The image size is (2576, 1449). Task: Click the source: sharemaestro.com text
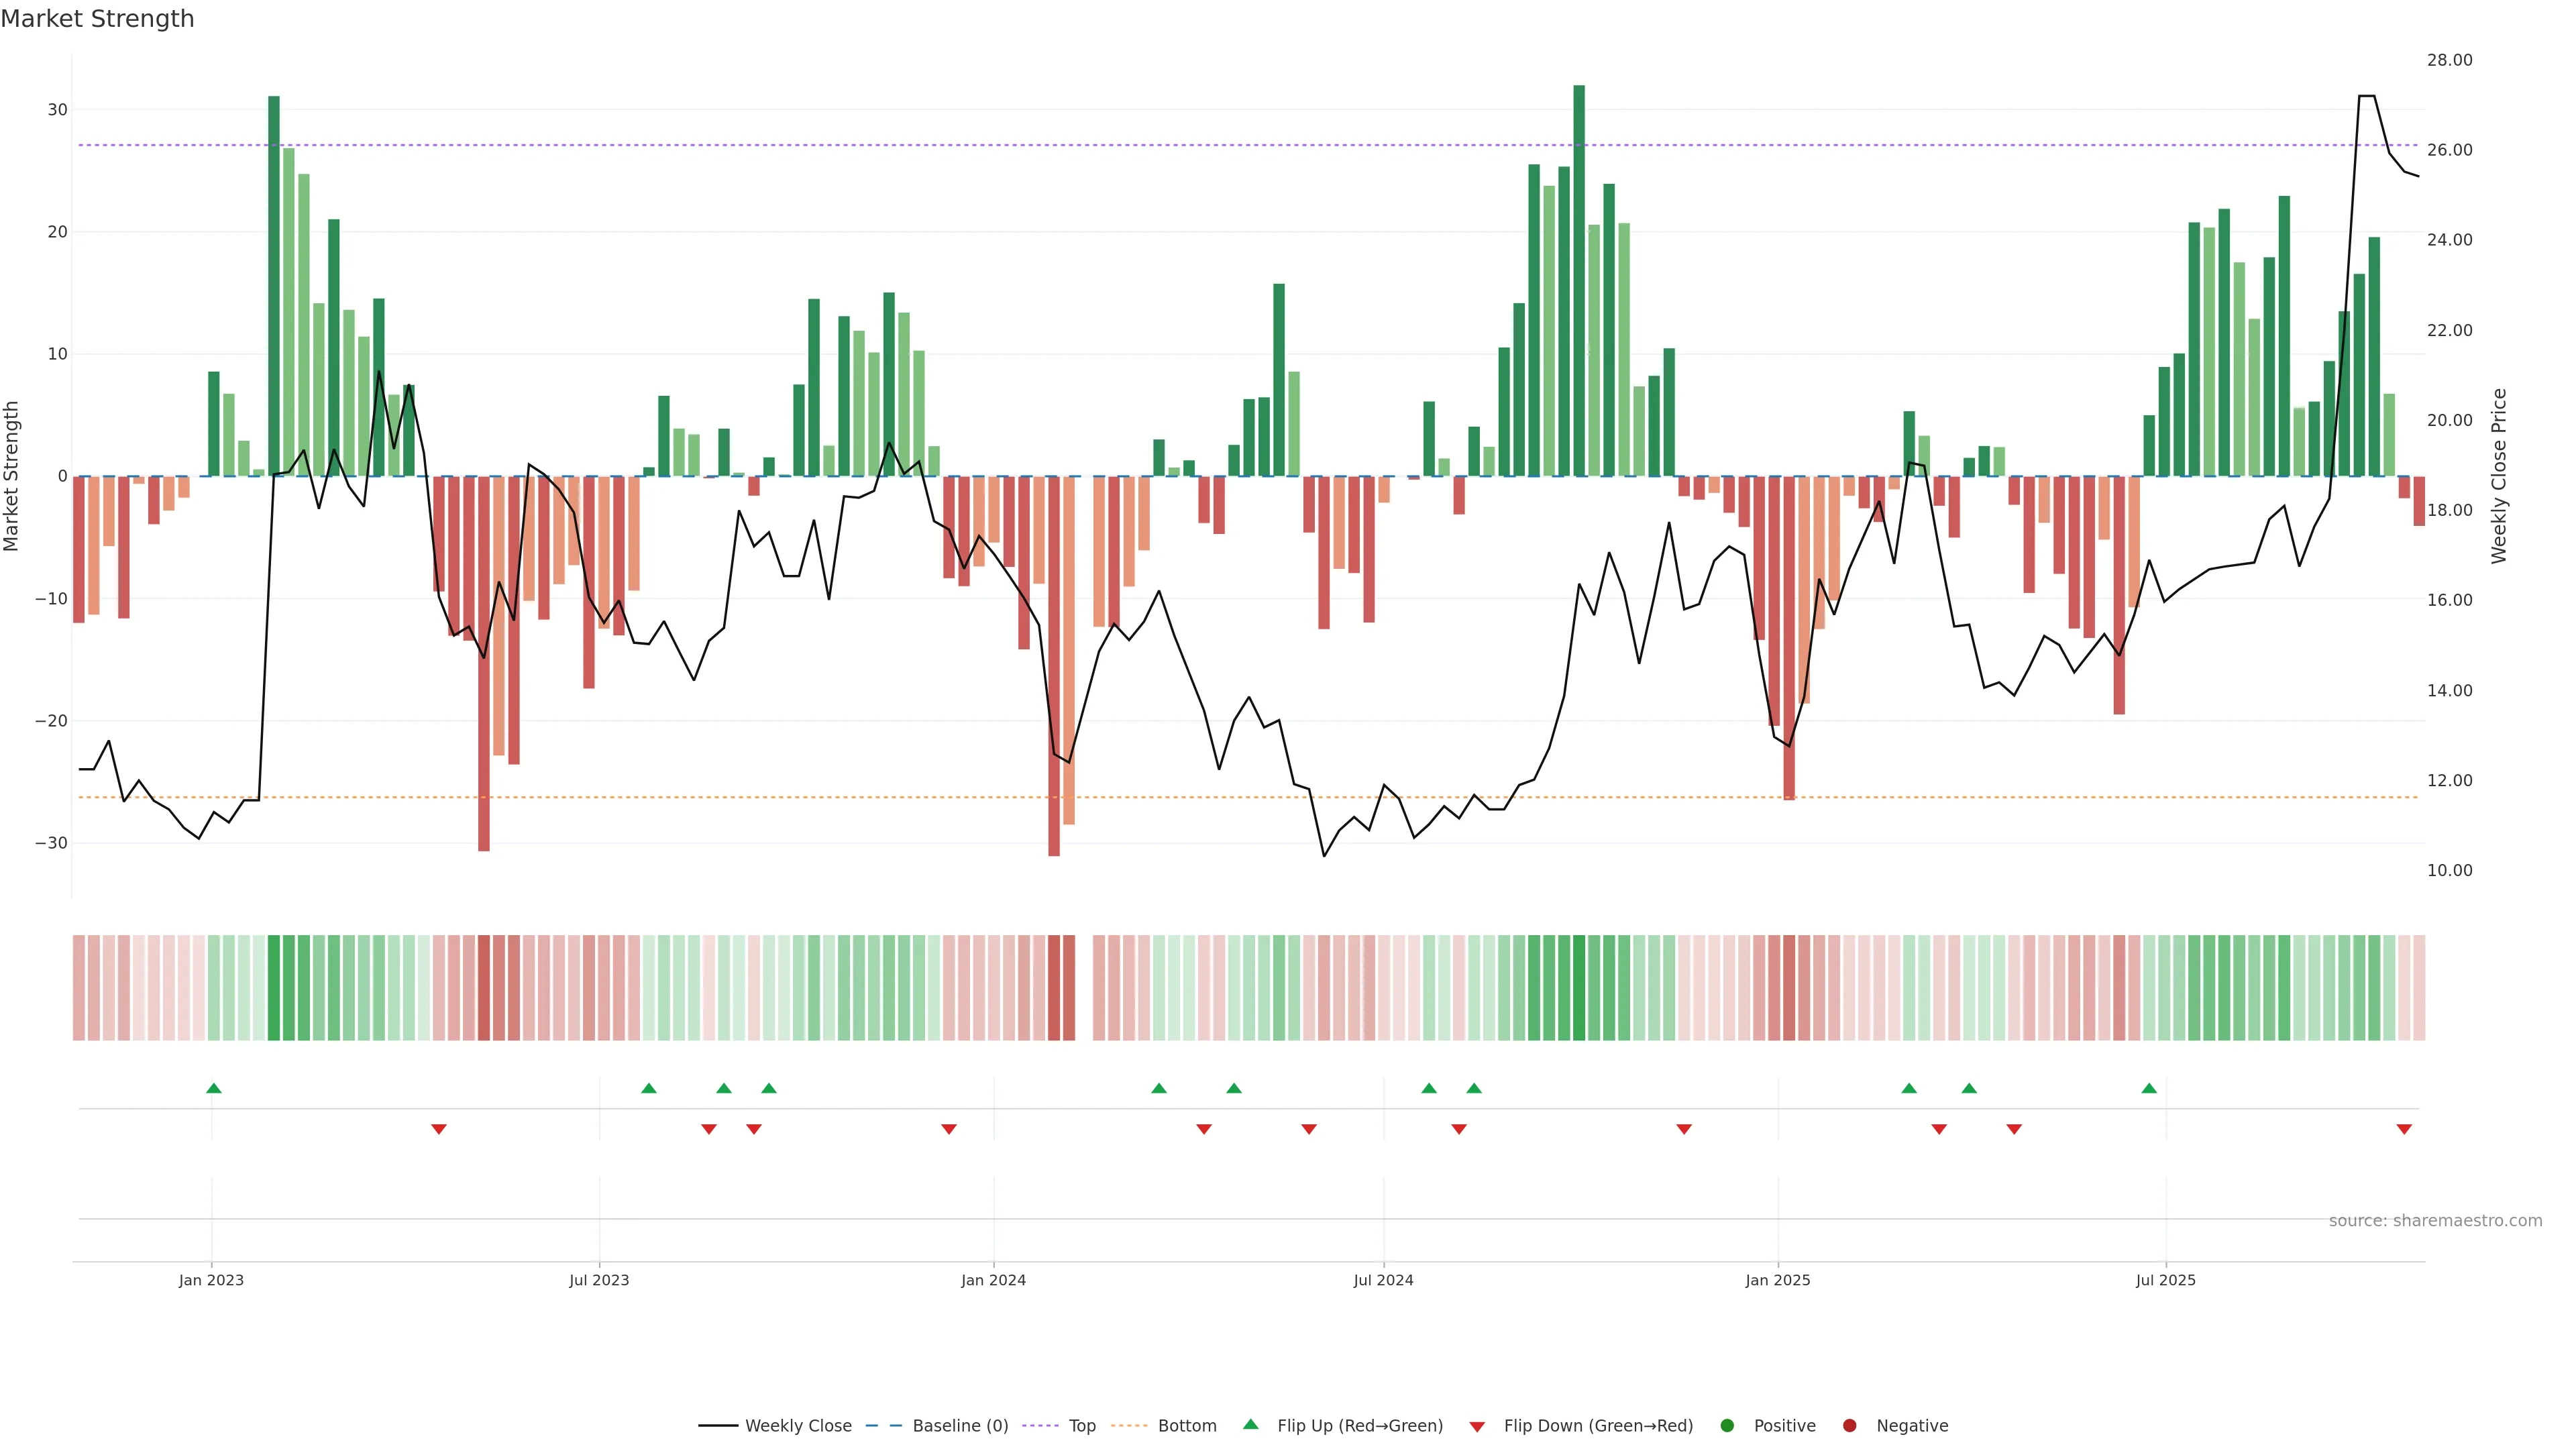(x=2435, y=1221)
